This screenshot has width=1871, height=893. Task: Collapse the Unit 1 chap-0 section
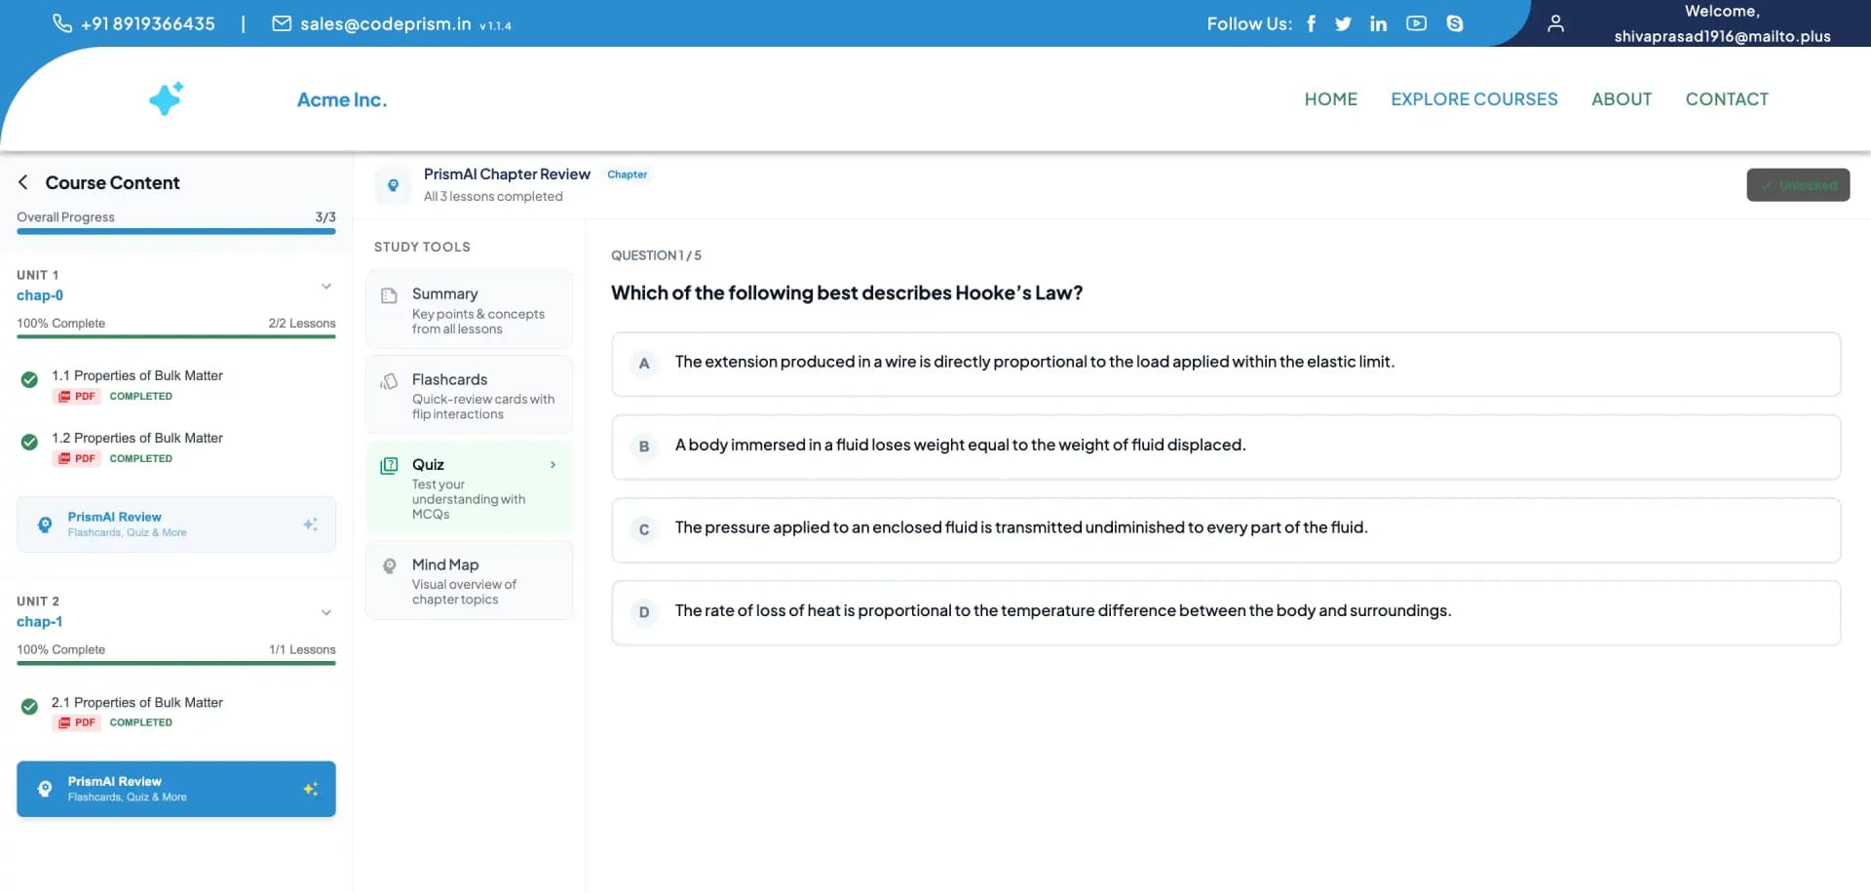(325, 286)
